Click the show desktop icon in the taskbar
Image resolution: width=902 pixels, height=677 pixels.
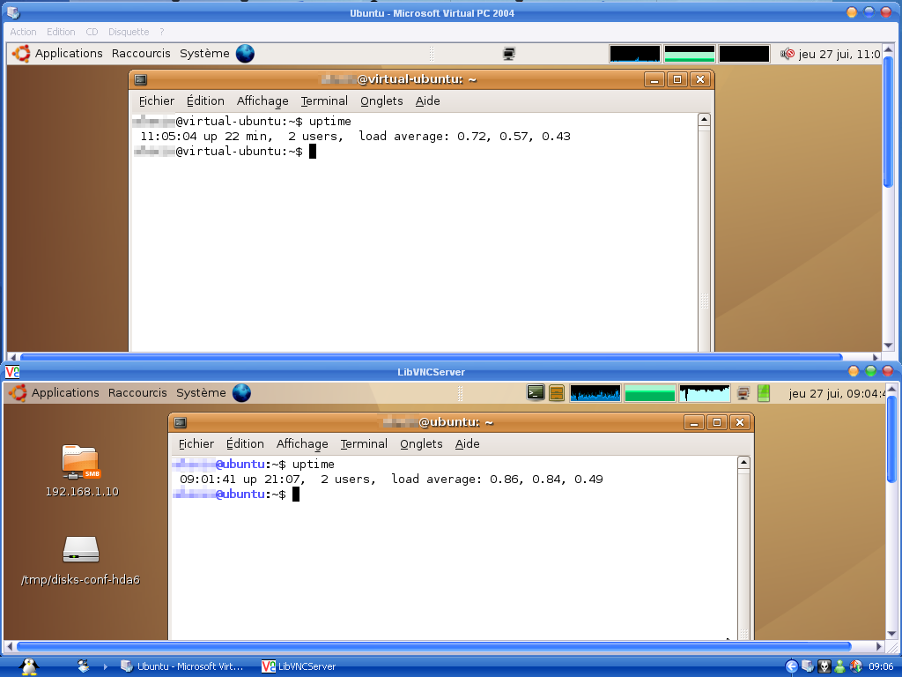click(84, 666)
